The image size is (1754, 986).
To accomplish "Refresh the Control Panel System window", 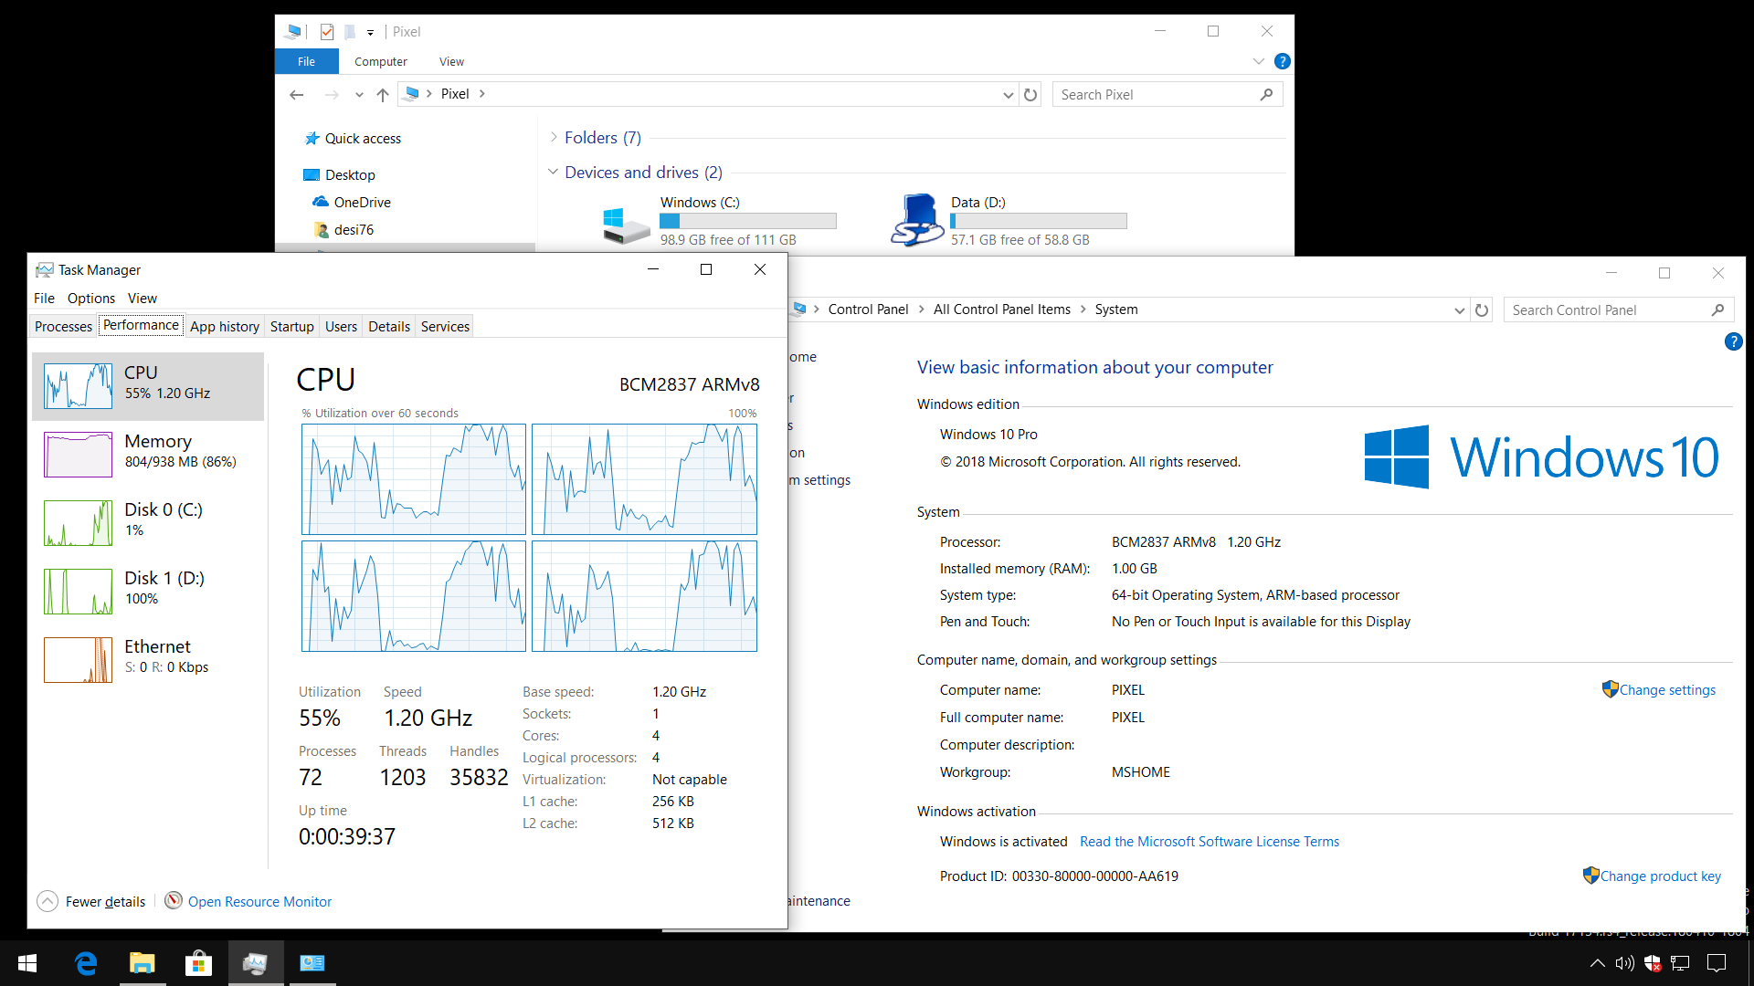I will tap(1482, 310).
